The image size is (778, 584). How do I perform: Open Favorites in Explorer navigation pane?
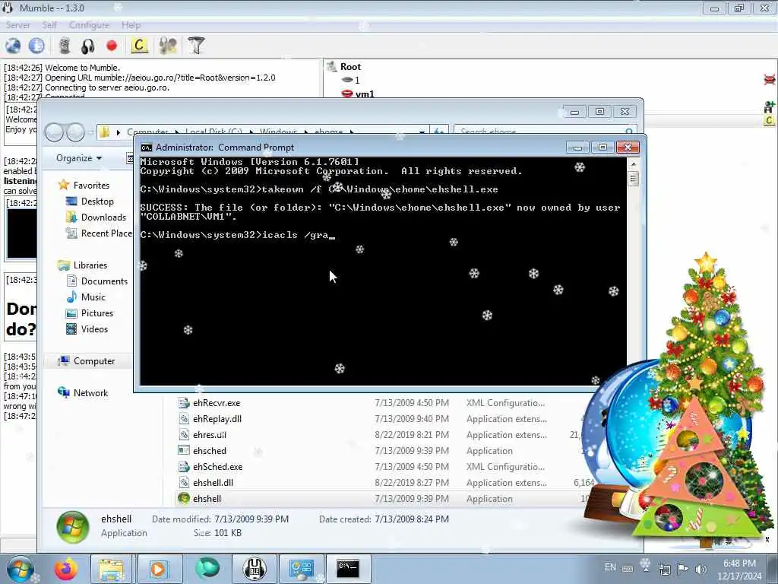[91, 186]
